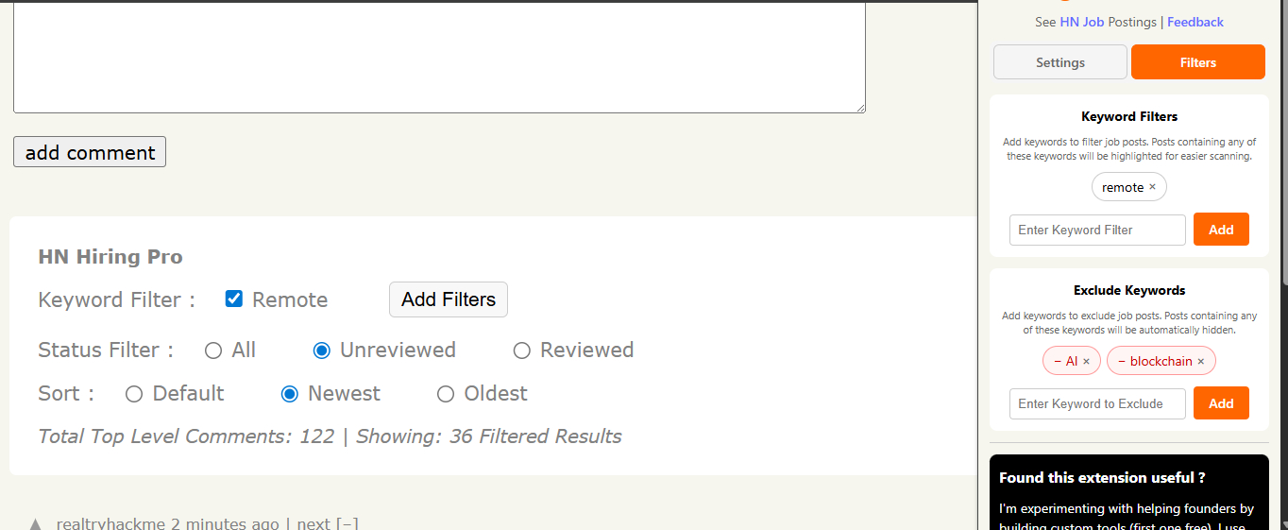This screenshot has height=530, width=1288.
Task: Select the Reviewed status radio button
Action: pos(522,350)
